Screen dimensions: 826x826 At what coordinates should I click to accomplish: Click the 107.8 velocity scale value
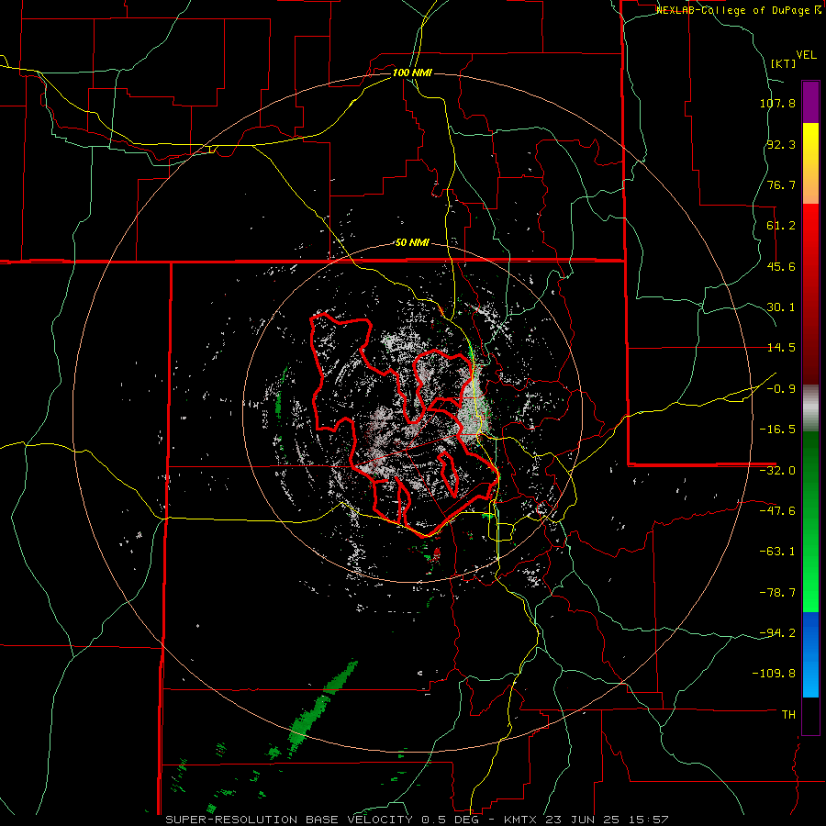[x=777, y=103]
